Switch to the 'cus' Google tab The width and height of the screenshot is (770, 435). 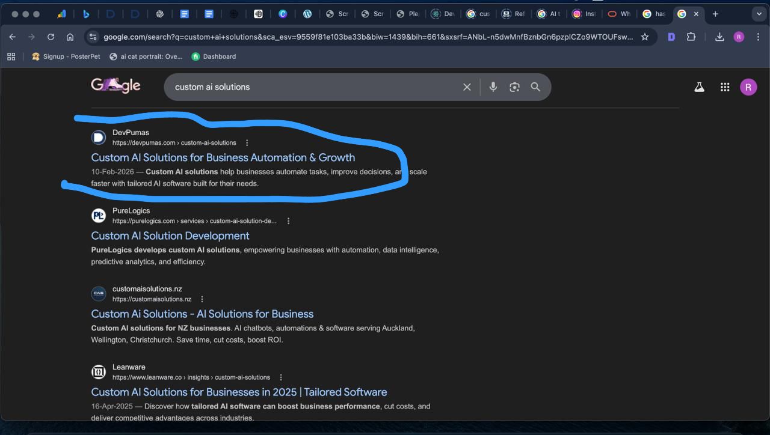(x=478, y=14)
